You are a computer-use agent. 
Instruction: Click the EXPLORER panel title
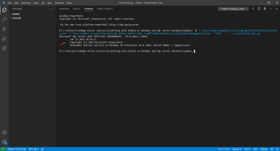(x=17, y=9)
